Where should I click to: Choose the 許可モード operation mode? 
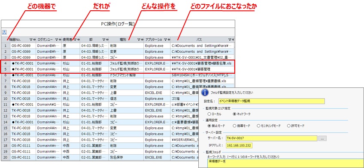click(289, 126)
